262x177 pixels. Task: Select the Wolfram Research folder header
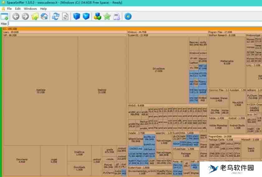pyautogui.click(x=227, y=35)
